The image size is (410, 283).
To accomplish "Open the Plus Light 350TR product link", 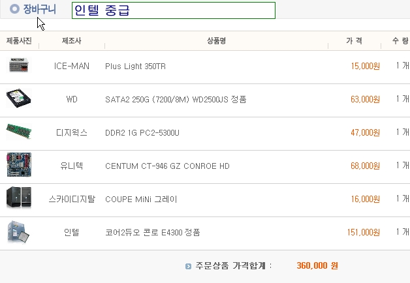I will [135, 67].
